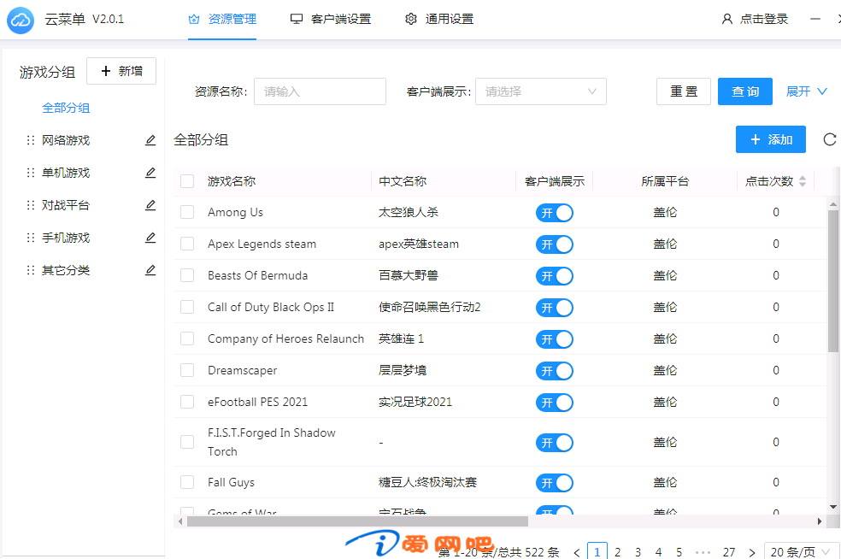Click the 资源名称 input field
Screen dimensions: 841x559
(320, 91)
